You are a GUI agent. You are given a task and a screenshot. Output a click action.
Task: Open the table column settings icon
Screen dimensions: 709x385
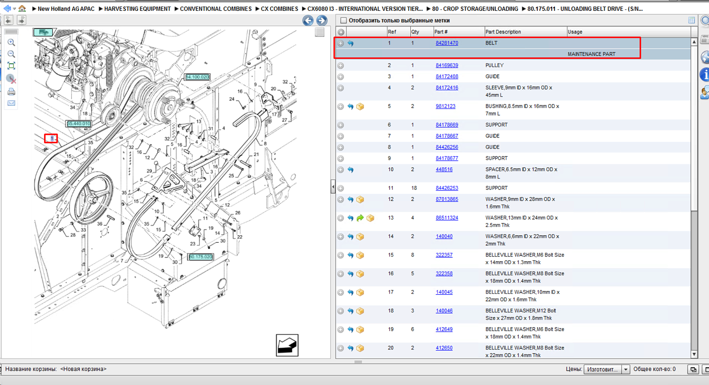pos(692,20)
